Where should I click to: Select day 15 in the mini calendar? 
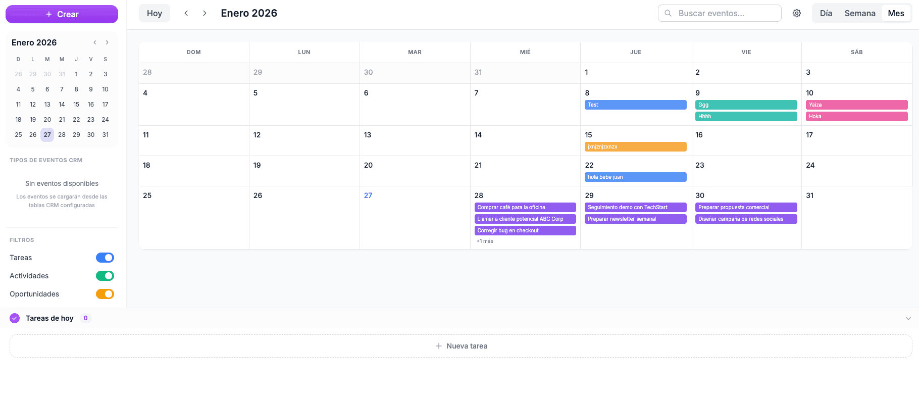pyautogui.click(x=76, y=105)
